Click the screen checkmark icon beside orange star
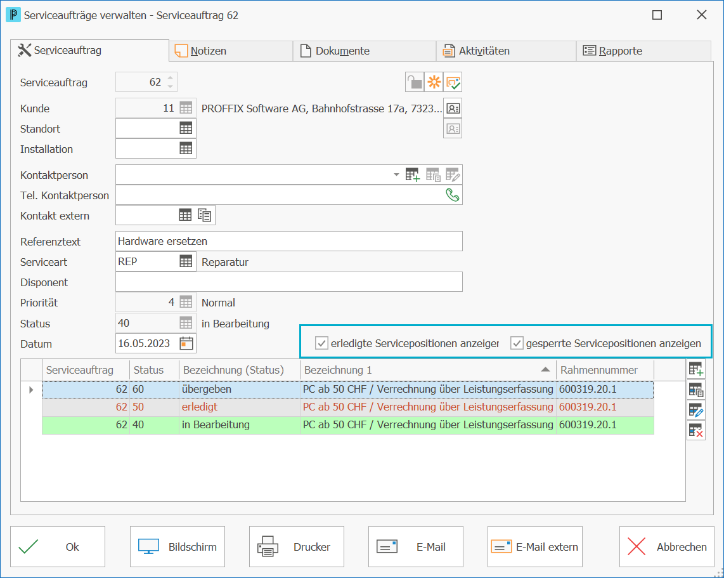The height and width of the screenshot is (578, 724). (x=453, y=82)
